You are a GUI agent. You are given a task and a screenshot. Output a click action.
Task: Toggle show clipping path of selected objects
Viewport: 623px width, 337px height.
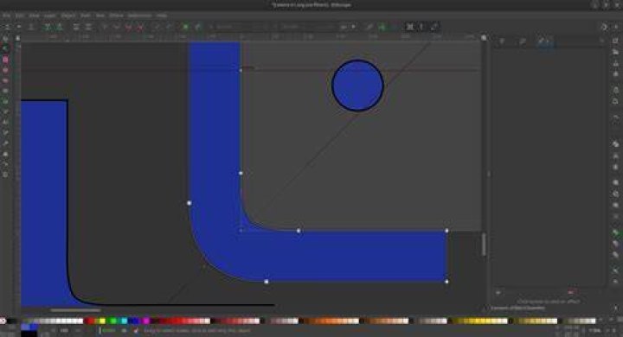369,27
